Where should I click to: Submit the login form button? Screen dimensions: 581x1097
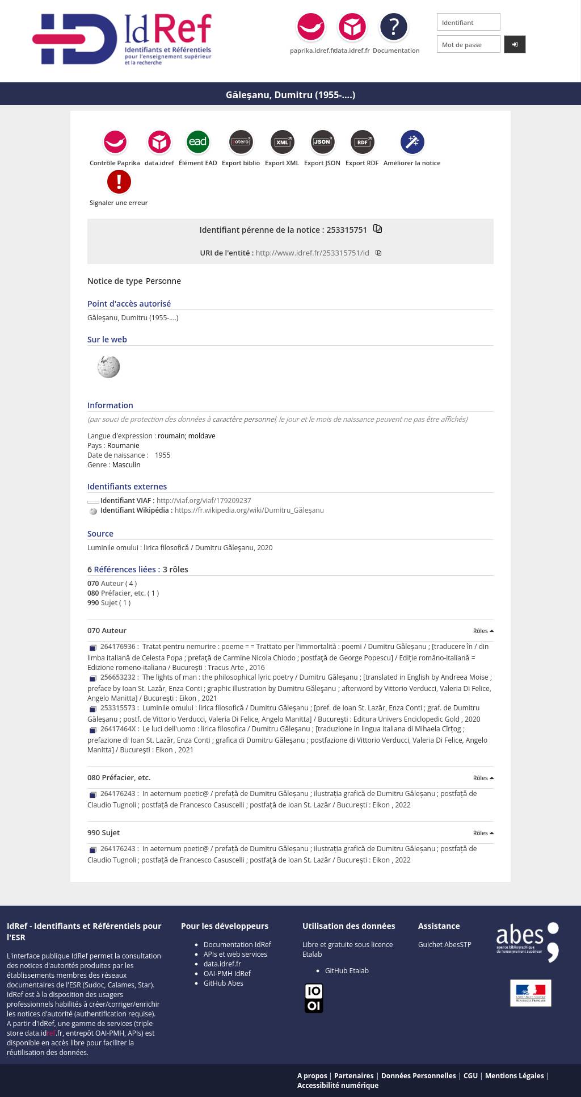point(515,44)
